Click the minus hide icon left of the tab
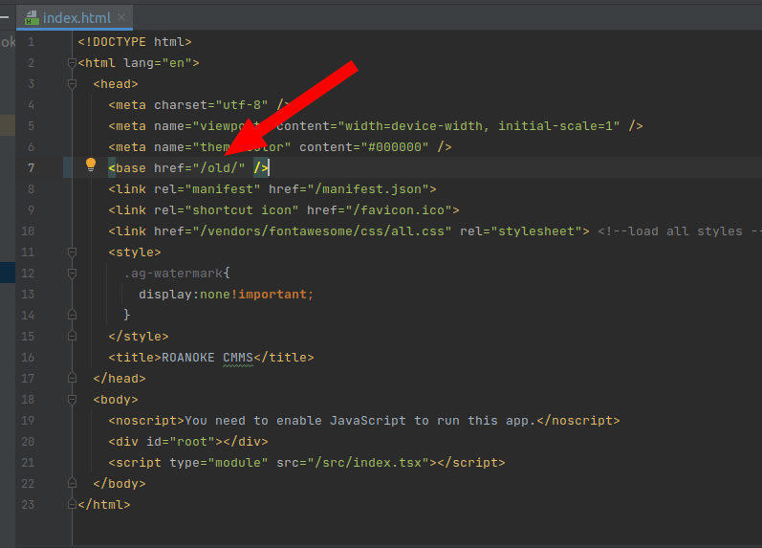This screenshot has height=548, width=762. (5, 17)
